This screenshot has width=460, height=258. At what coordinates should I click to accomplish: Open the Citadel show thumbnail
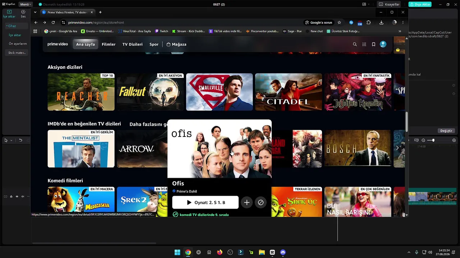click(x=289, y=92)
